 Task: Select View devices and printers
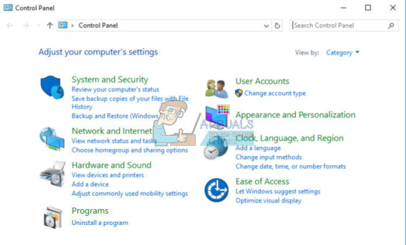[x=107, y=175]
